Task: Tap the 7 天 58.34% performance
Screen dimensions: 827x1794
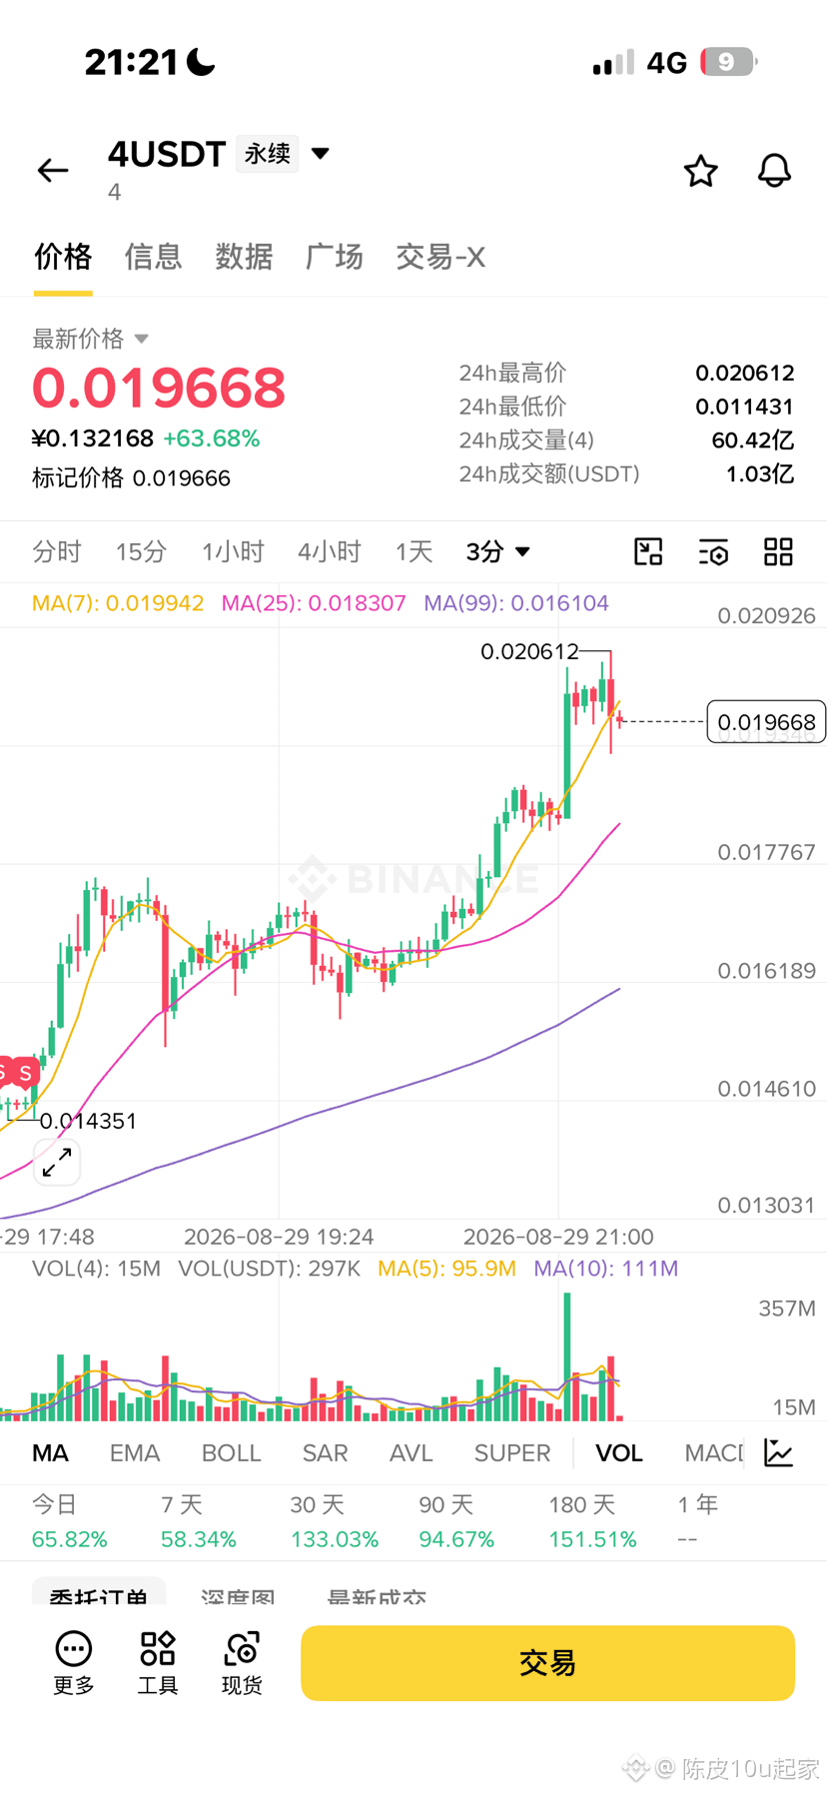Action: 199,1521
